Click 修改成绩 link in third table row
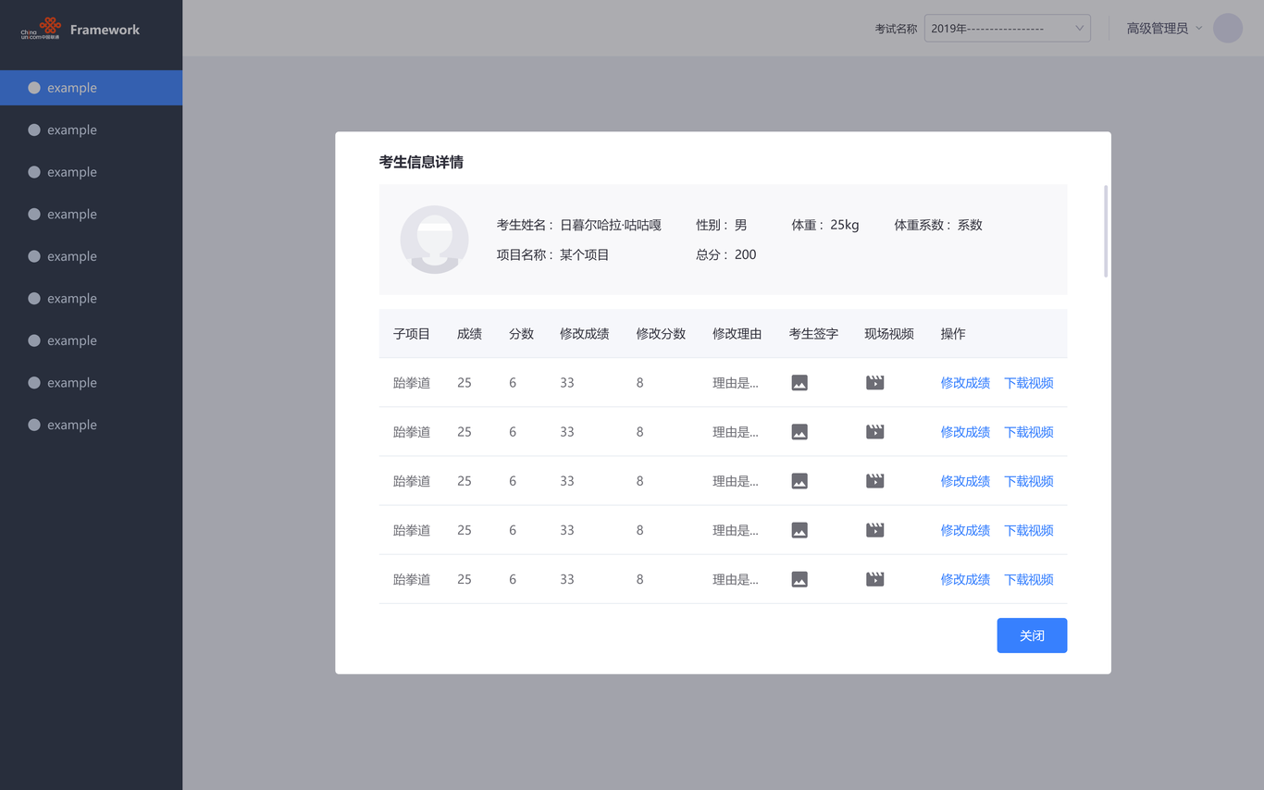 coord(965,481)
